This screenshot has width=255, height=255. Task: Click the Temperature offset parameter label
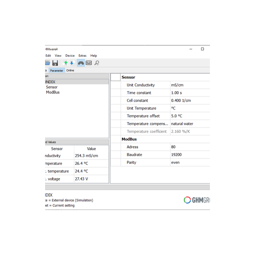tap(143, 116)
